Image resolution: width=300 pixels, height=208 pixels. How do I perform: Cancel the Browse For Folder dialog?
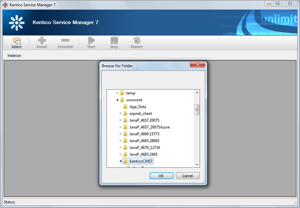pos(187,176)
